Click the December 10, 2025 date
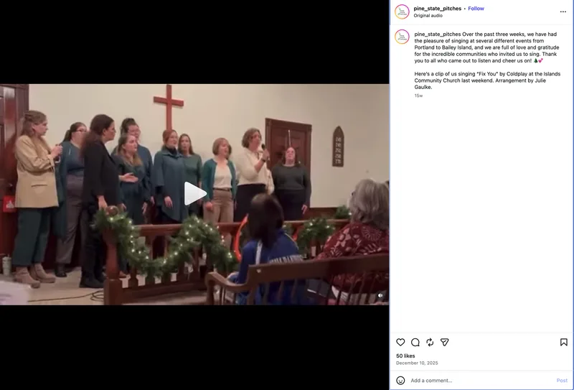574x390 pixels. point(417,363)
